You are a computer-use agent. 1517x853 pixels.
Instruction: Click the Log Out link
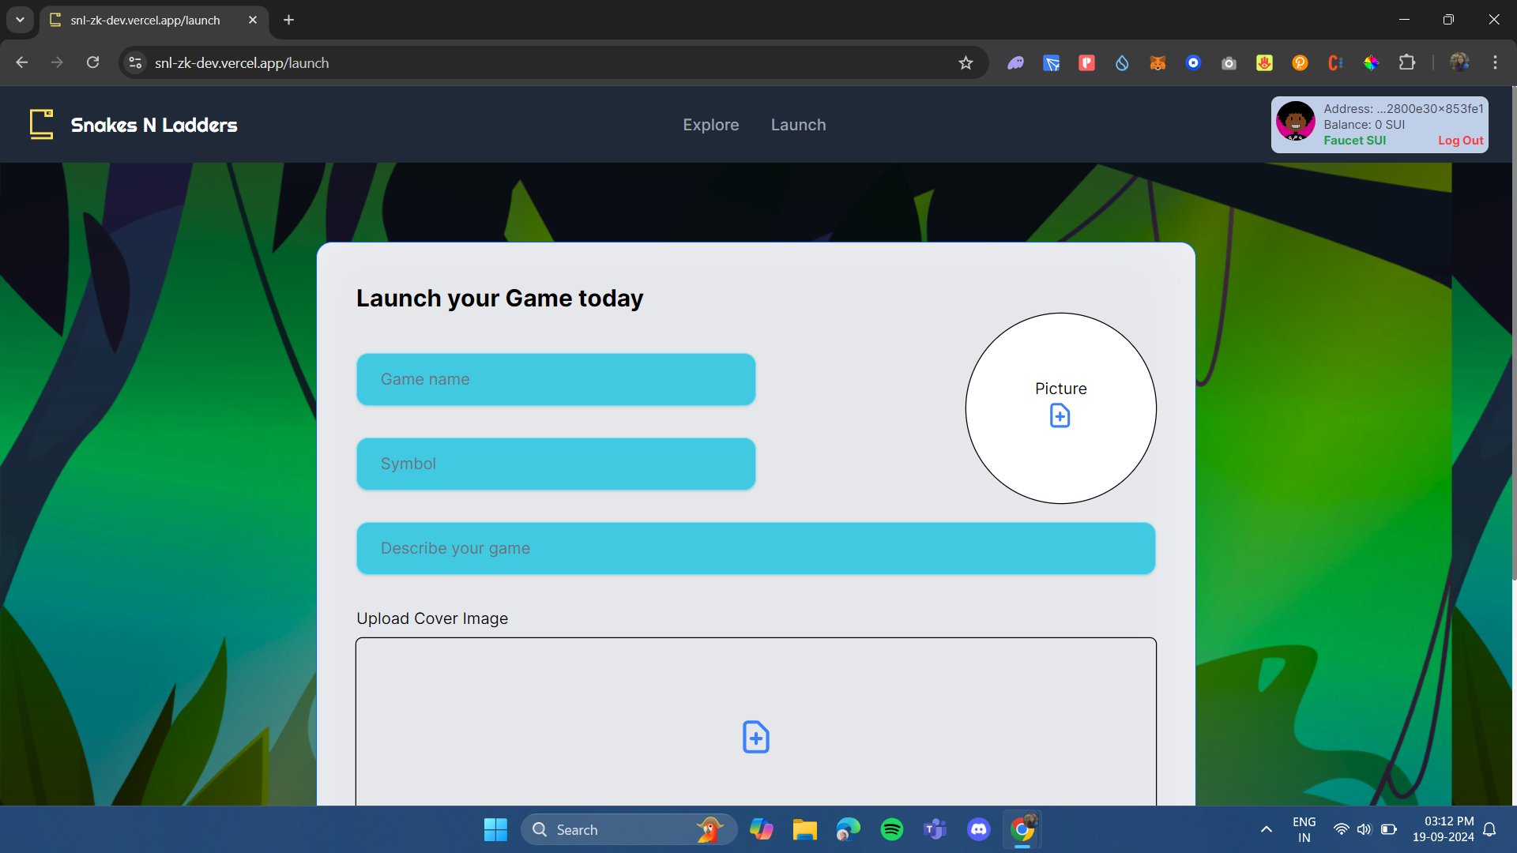[1459, 140]
